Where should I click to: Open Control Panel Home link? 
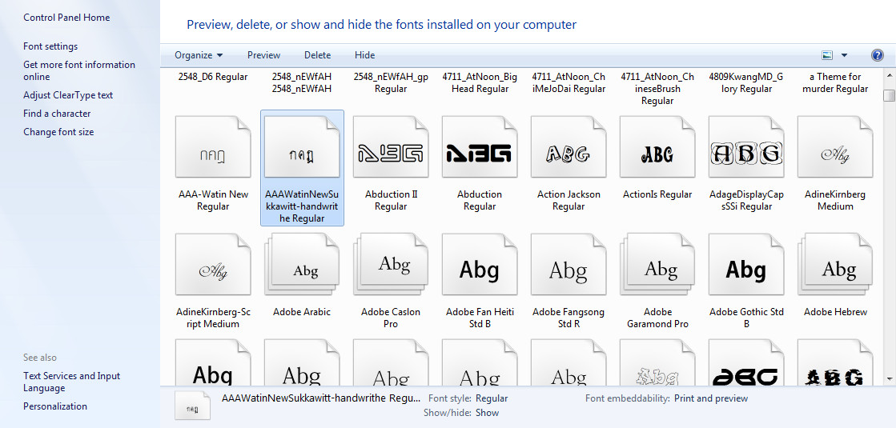(x=66, y=18)
